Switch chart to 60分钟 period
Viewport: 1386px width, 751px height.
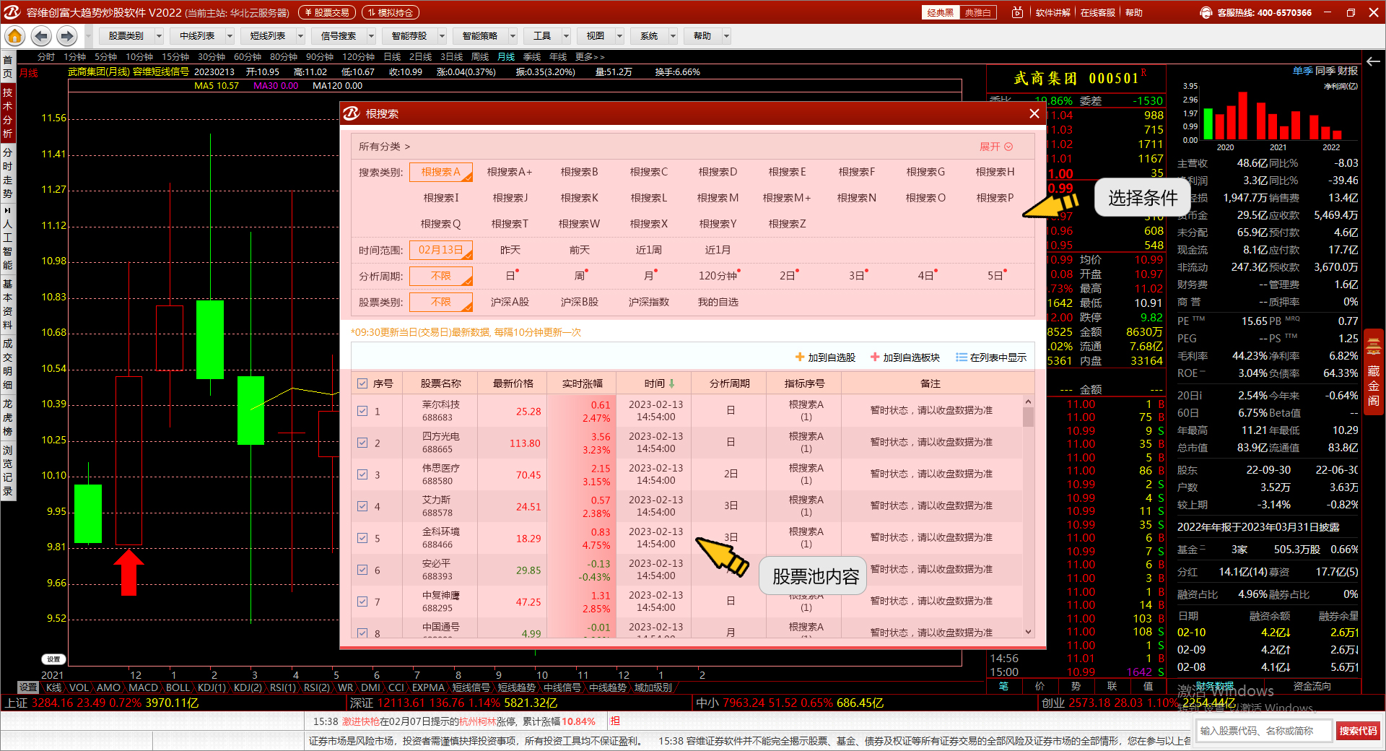point(247,56)
